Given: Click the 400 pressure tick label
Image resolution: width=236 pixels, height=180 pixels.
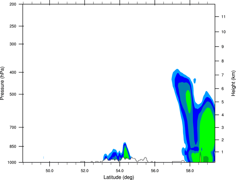Looking at the screenshot, I should coord(13,72).
